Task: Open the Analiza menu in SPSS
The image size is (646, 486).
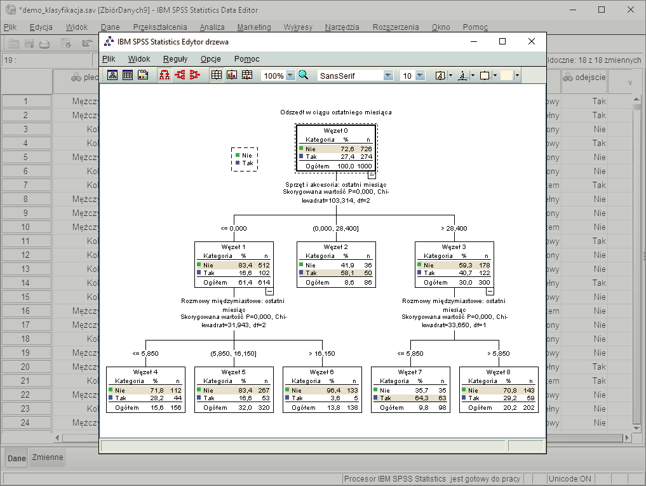Action: [212, 27]
